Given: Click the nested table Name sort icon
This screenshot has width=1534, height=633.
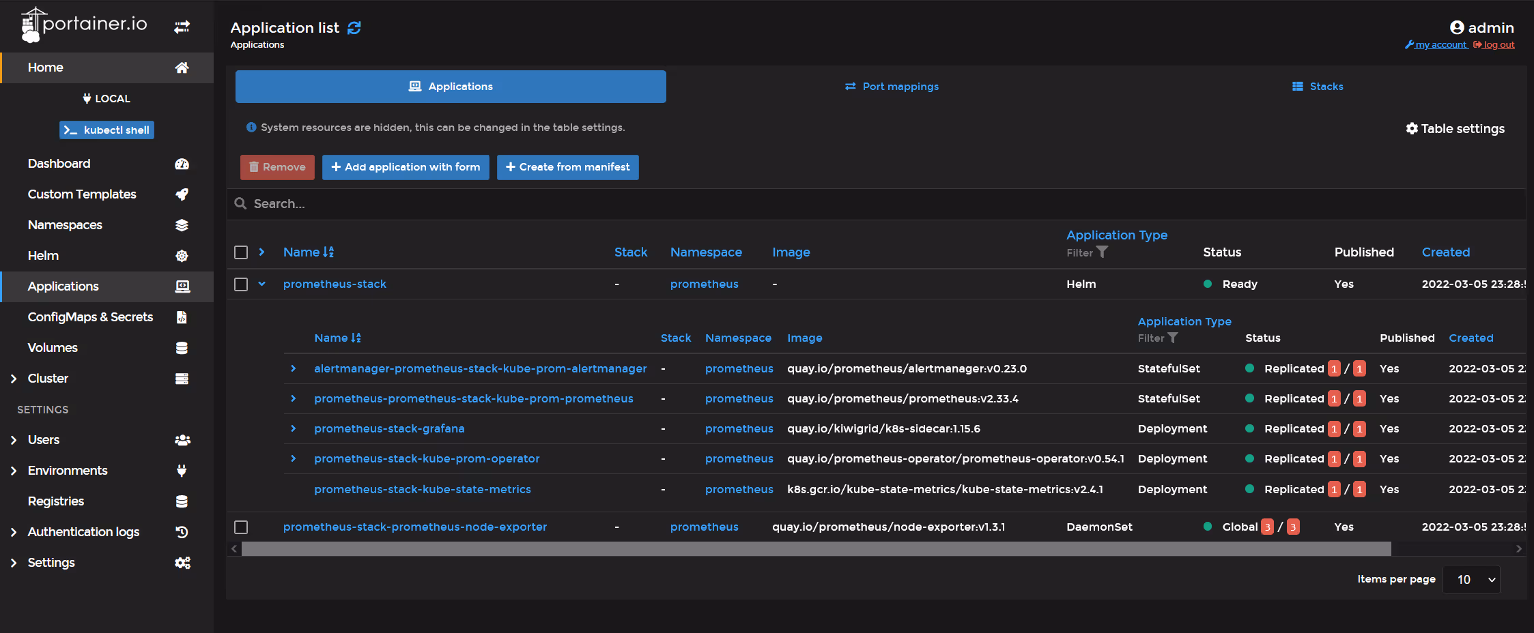Looking at the screenshot, I should click(x=356, y=338).
